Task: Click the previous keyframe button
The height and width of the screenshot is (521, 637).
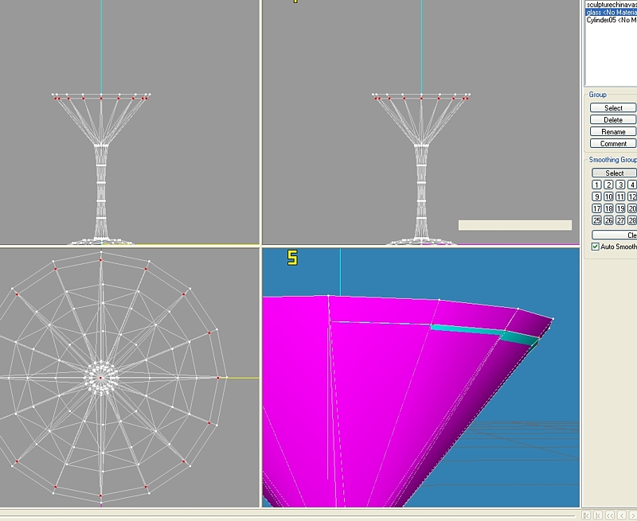Action: tap(599, 515)
